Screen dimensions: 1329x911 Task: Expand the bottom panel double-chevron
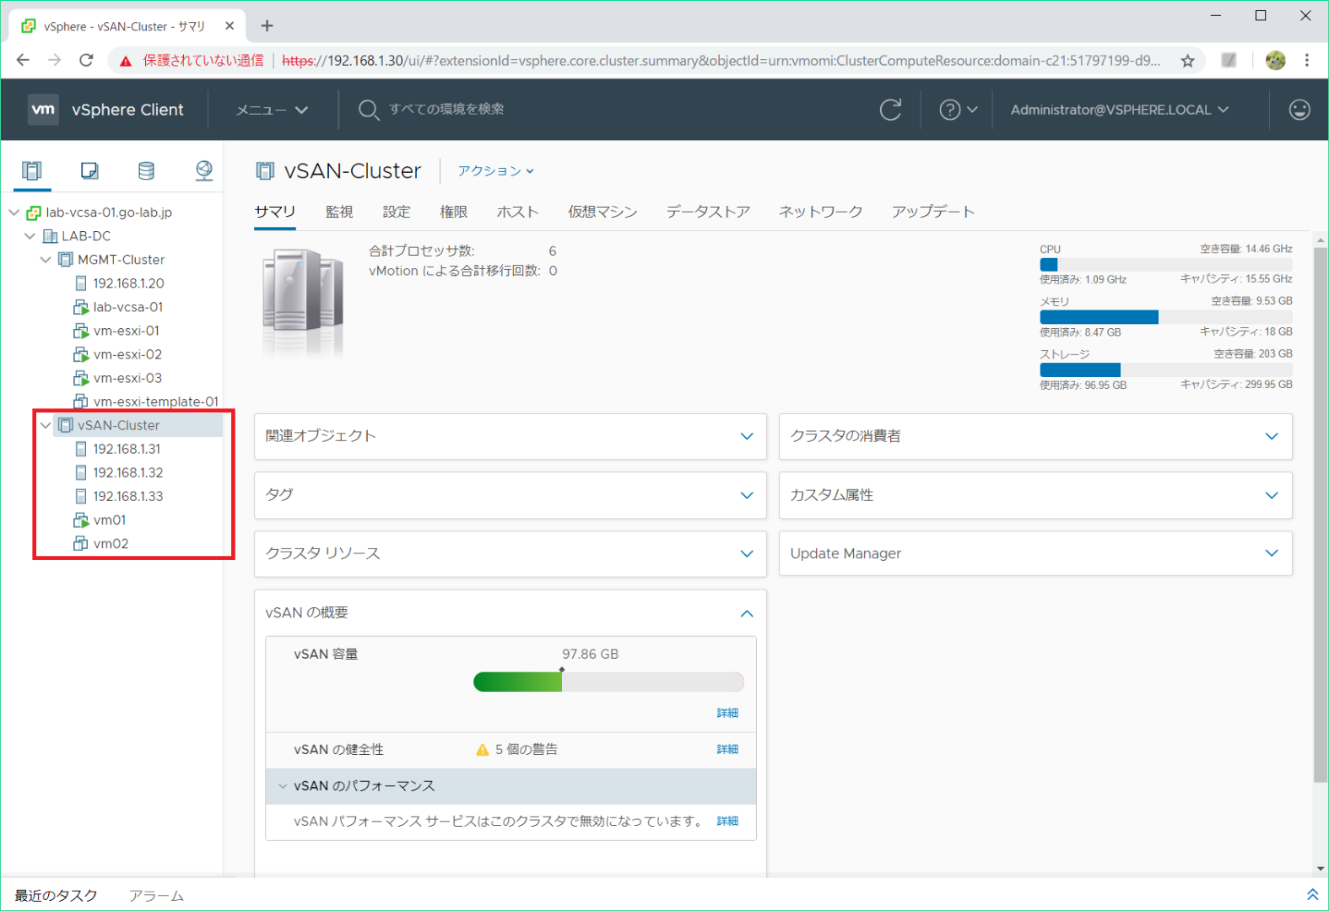click(x=1312, y=894)
